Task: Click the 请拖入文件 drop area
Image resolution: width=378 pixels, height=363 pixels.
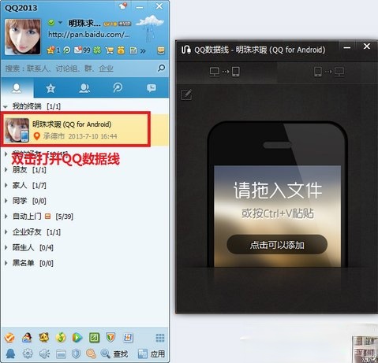Action: coord(278,191)
